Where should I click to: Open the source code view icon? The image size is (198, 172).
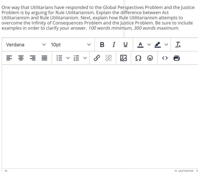click(165, 58)
